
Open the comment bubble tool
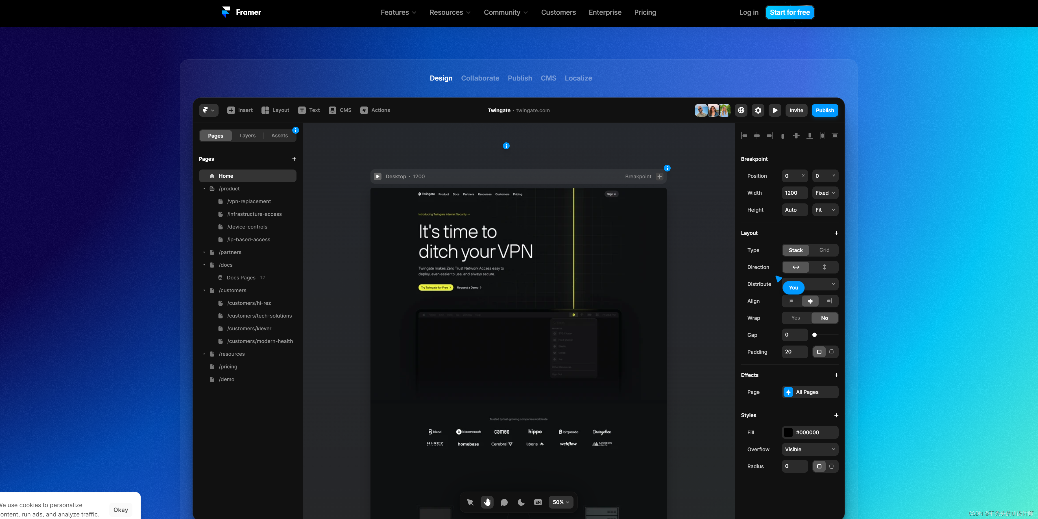point(504,502)
